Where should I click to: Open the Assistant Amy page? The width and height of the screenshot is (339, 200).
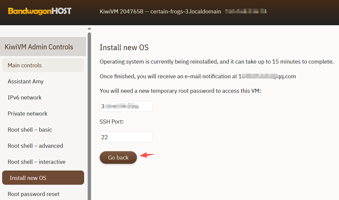(26, 82)
